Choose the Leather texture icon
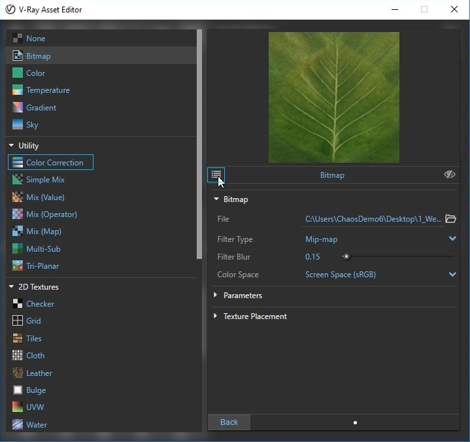This screenshot has height=442, width=470. tap(18, 373)
